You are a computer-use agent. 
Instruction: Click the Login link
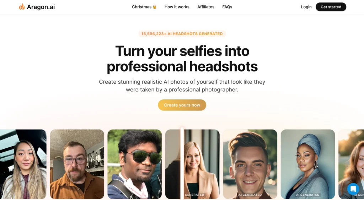coord(306,7)
